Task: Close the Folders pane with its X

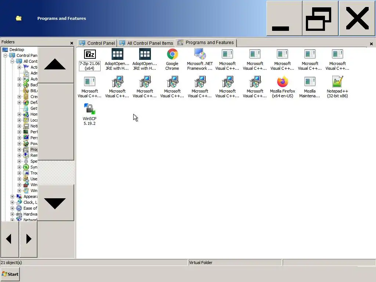Action: coord(72,43)
